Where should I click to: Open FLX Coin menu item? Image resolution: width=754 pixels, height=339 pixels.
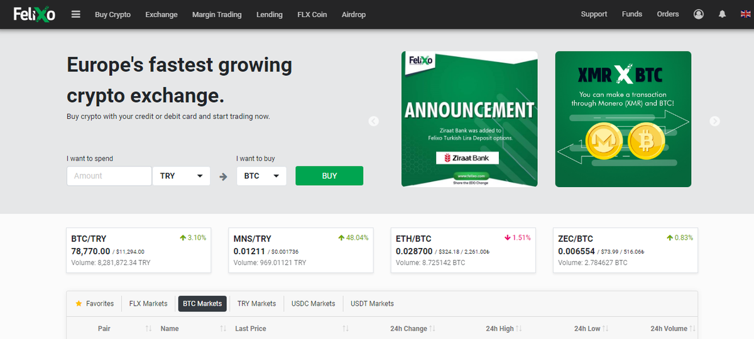[312, 14]
